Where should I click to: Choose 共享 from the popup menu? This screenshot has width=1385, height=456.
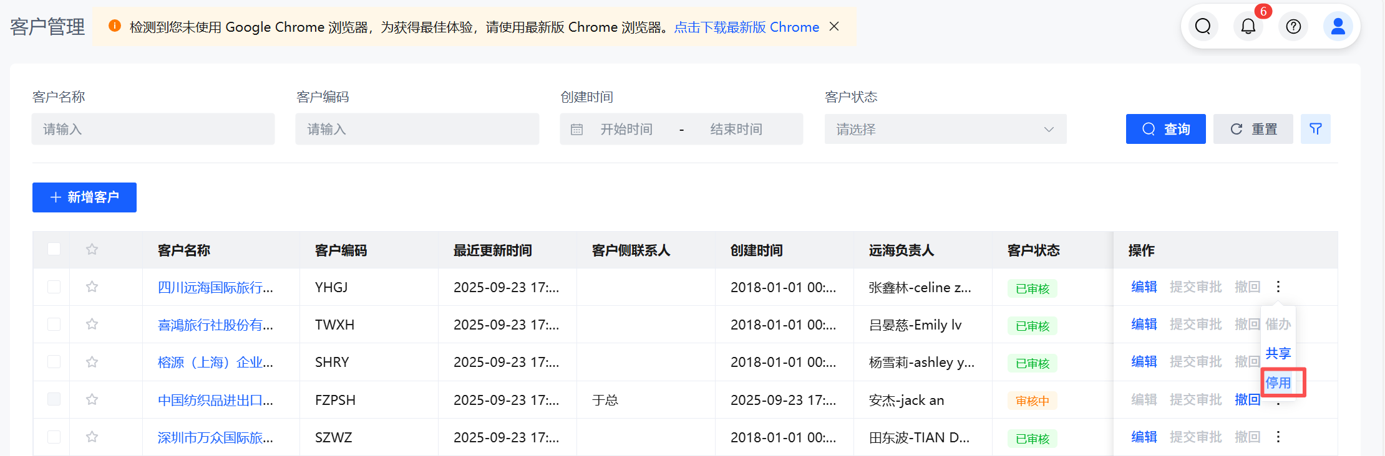(1278, 353)
